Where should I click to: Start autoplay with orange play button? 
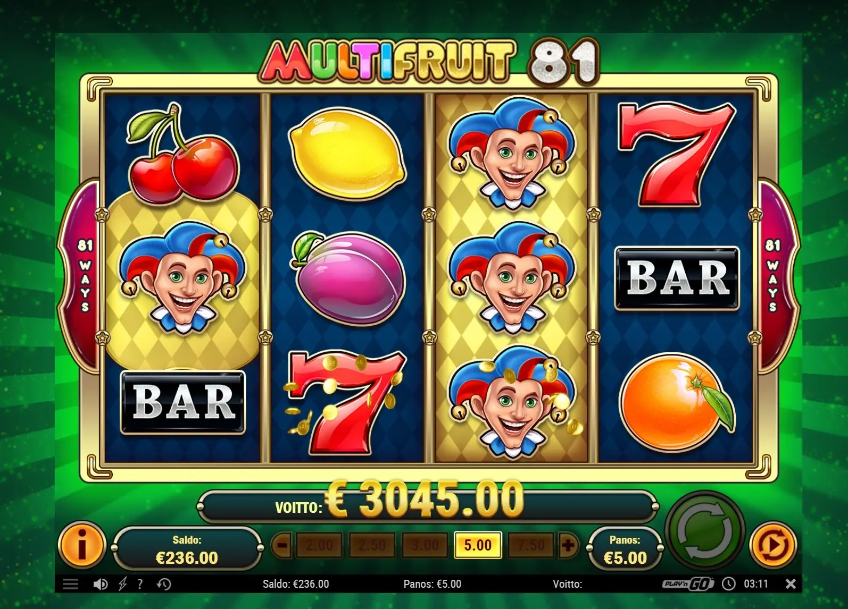coord(773,545)
